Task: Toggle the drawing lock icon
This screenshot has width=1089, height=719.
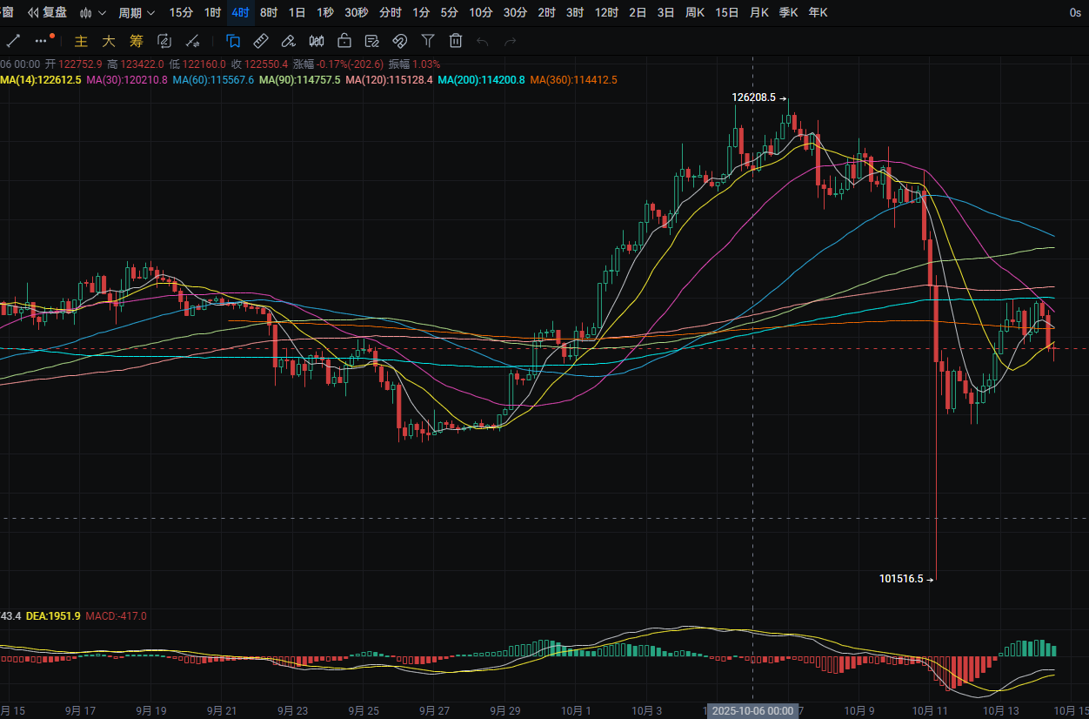Action: coord(344,41)
